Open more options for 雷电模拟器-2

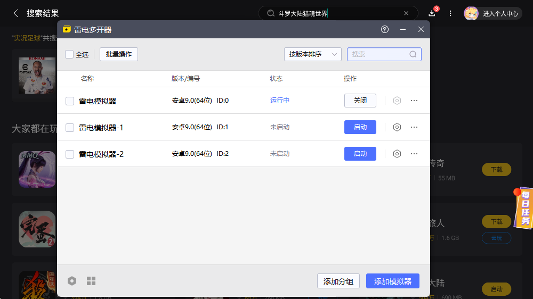(x=414, y=154)
